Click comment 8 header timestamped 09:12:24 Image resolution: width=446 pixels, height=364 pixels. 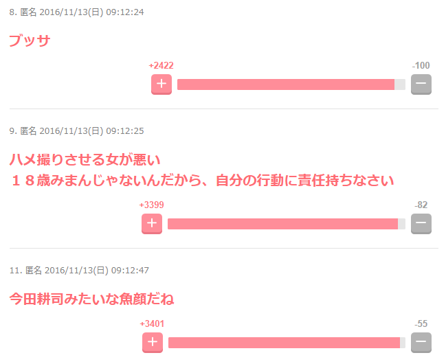(76, 12)
